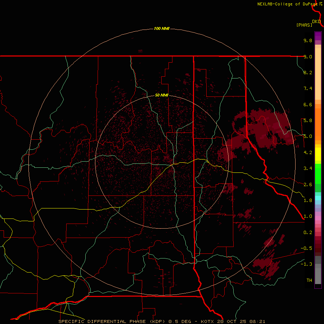This screenshot has width=324, height=324.
Task: Click the 50 NMI range ring label
Action: pos(162,95)
